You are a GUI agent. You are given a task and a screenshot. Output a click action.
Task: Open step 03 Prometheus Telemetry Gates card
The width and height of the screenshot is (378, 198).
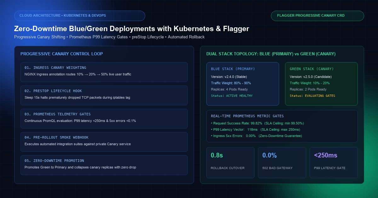104,118
